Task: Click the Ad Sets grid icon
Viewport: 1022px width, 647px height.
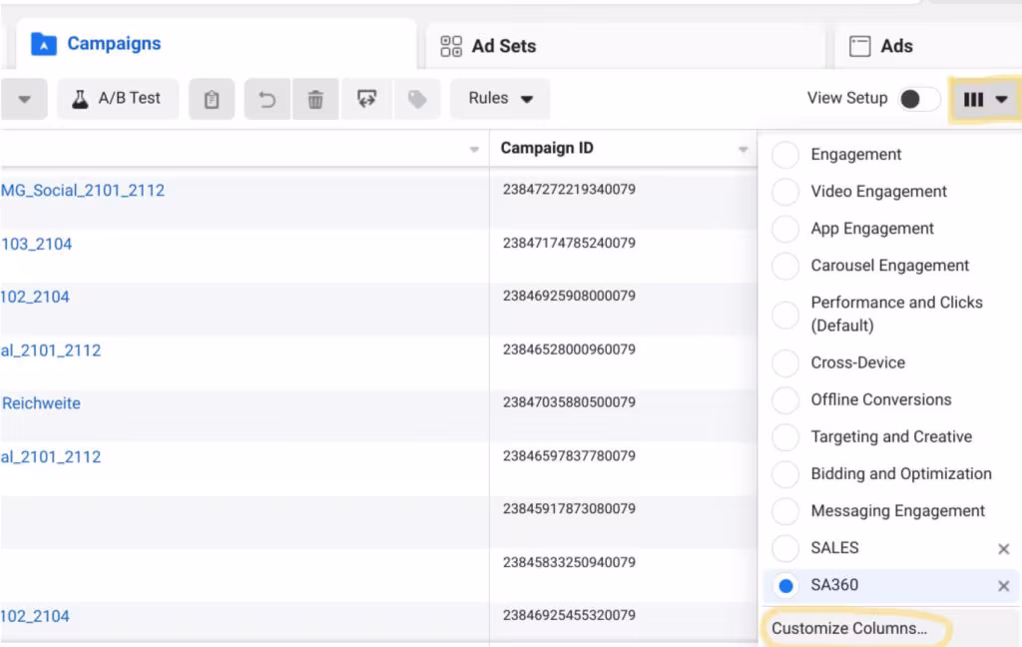Action: pos(450,45)
